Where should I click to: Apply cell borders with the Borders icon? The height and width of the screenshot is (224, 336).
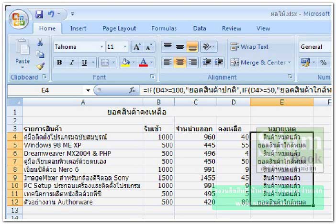click(x=105, y=63)
